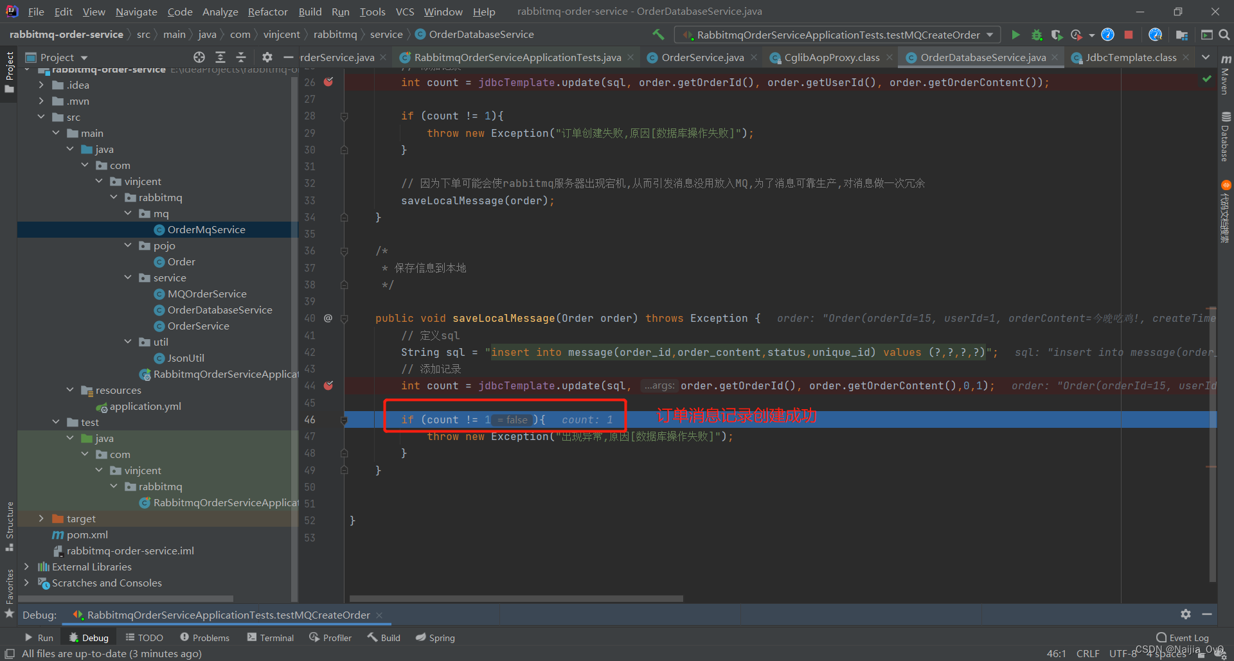Click the Debug bug icon in toolbar
Image resolution: width=1234 pixels, height=661 pixels.
[1036, 35]
